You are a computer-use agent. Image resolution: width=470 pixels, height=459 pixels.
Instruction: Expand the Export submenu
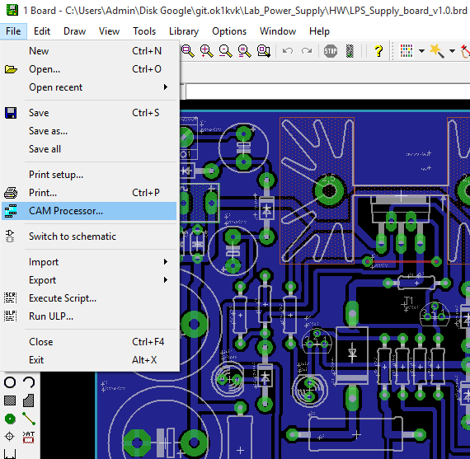point(89,280)
